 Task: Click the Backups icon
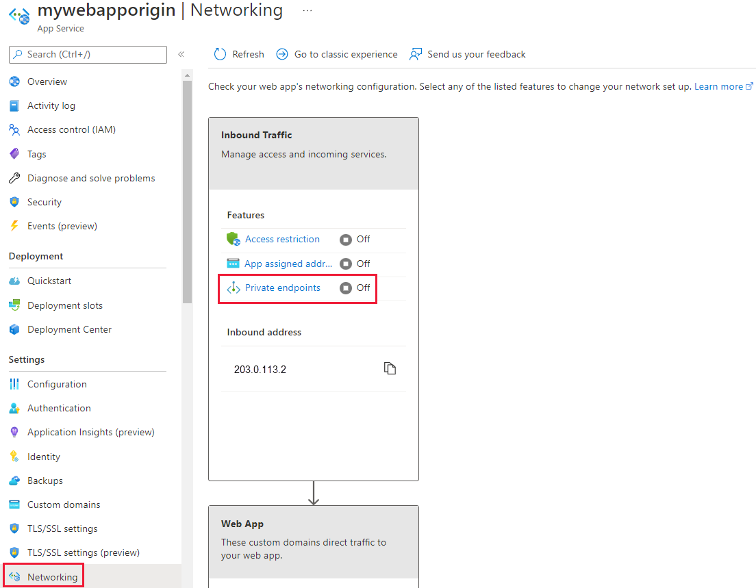15,481
